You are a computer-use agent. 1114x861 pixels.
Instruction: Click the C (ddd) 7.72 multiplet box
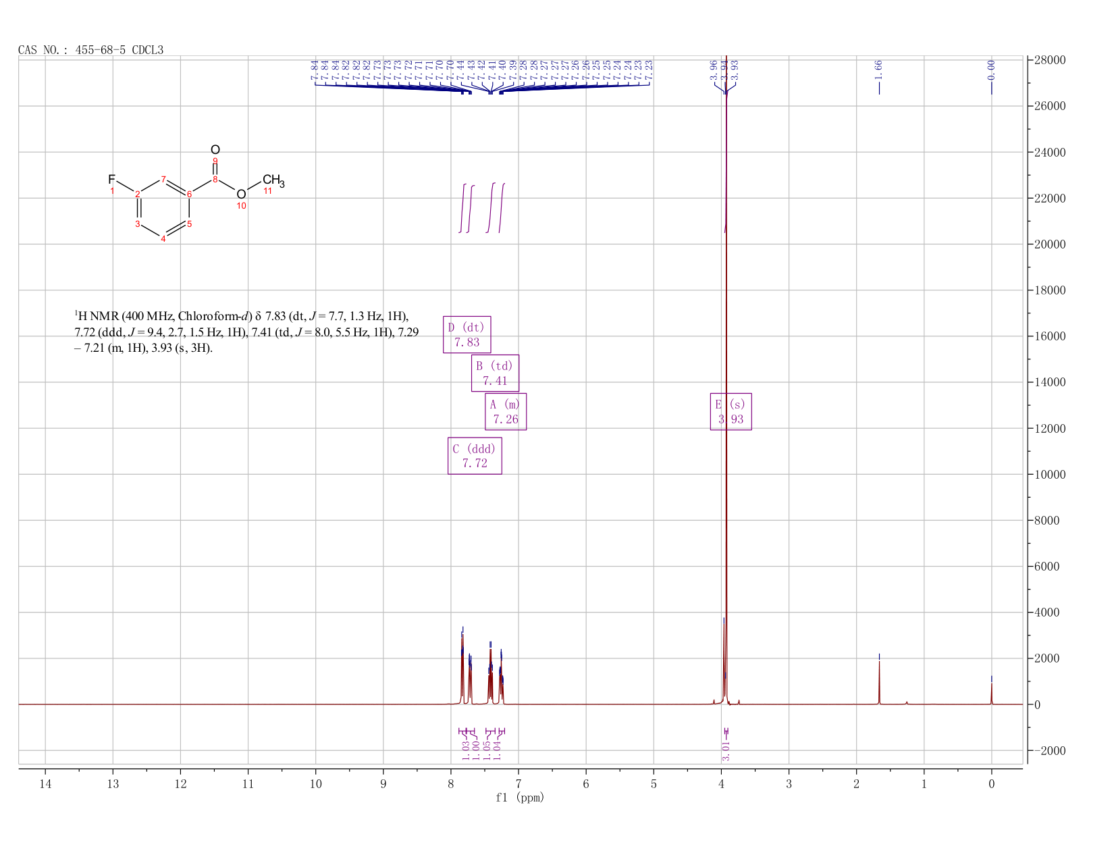(475, 456)
